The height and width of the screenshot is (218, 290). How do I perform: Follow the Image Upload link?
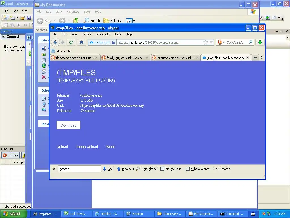coord(87,147)
